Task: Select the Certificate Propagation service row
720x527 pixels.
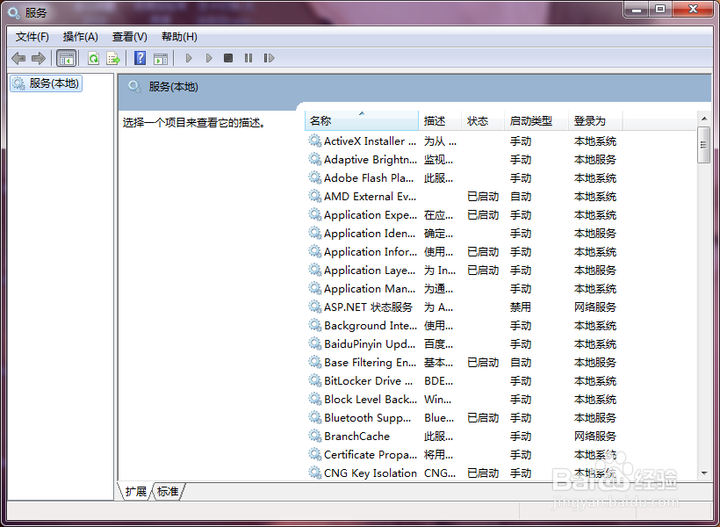Action: click(x=464, y=454)
